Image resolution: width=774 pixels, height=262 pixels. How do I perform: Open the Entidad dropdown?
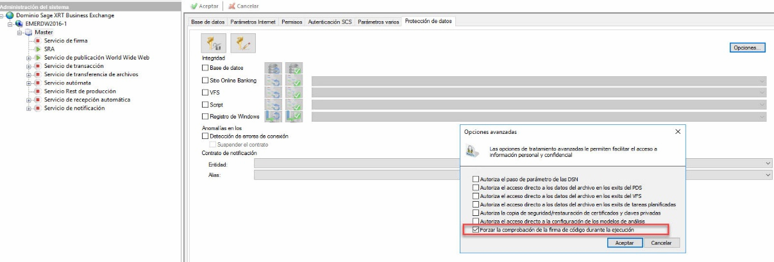coord(768,164)
